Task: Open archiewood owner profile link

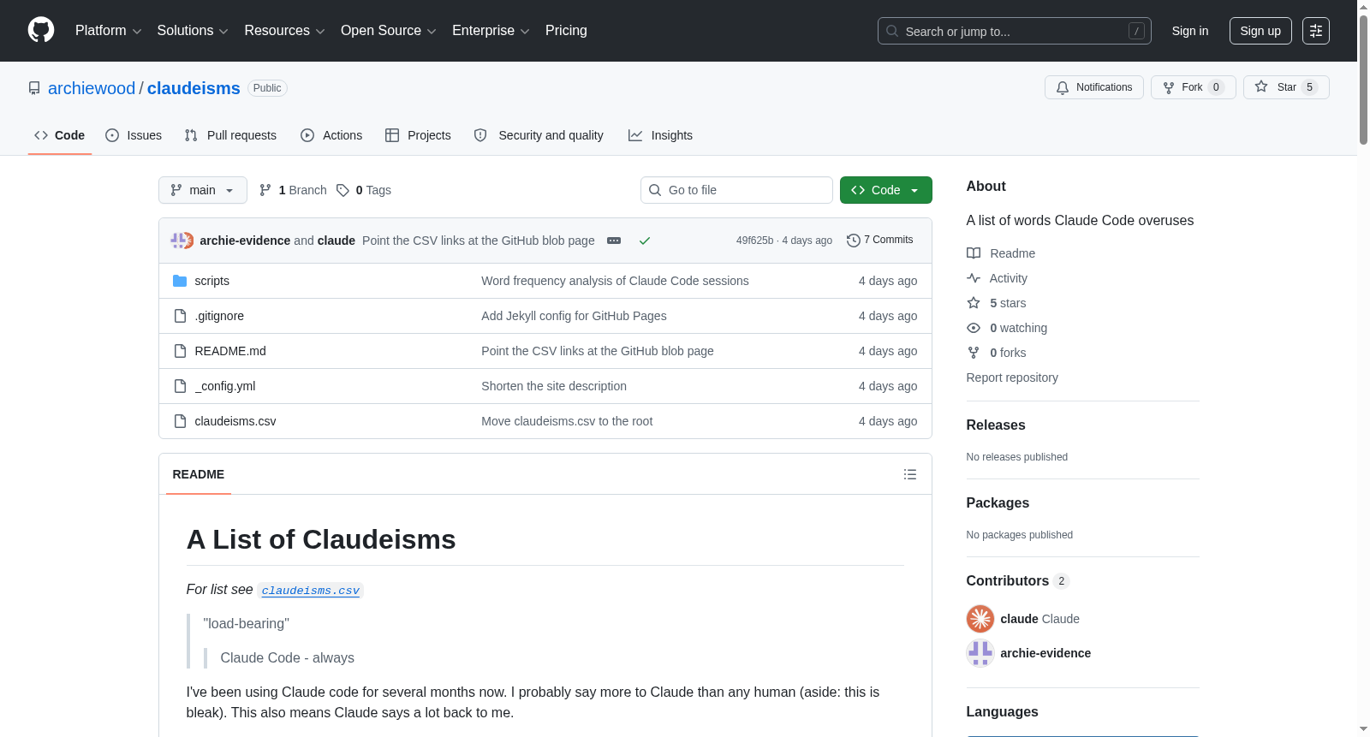Action: coord(92,88)
